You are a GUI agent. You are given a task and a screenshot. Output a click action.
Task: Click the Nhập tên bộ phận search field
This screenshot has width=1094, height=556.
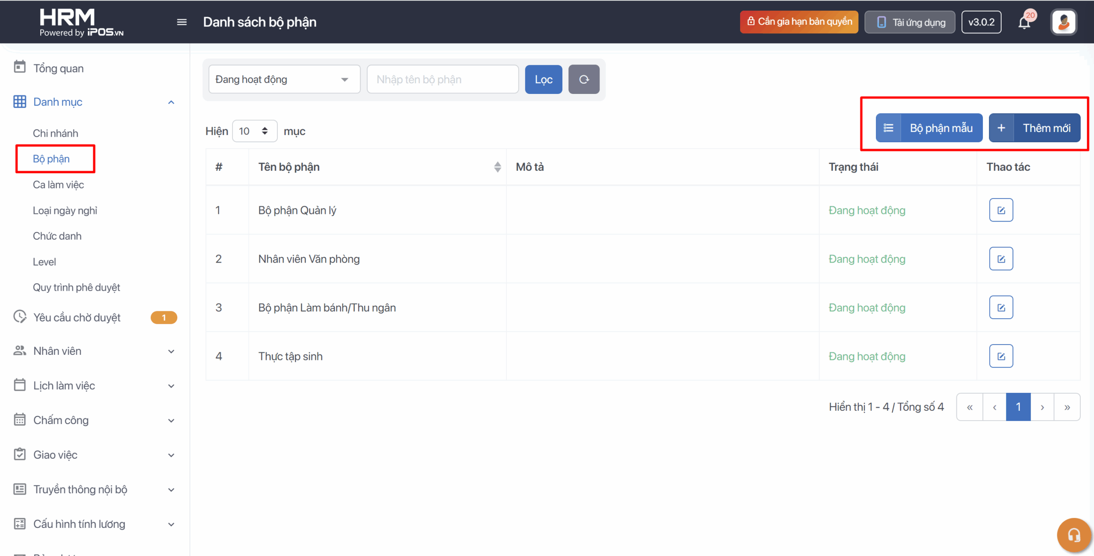tap(442, 79)
